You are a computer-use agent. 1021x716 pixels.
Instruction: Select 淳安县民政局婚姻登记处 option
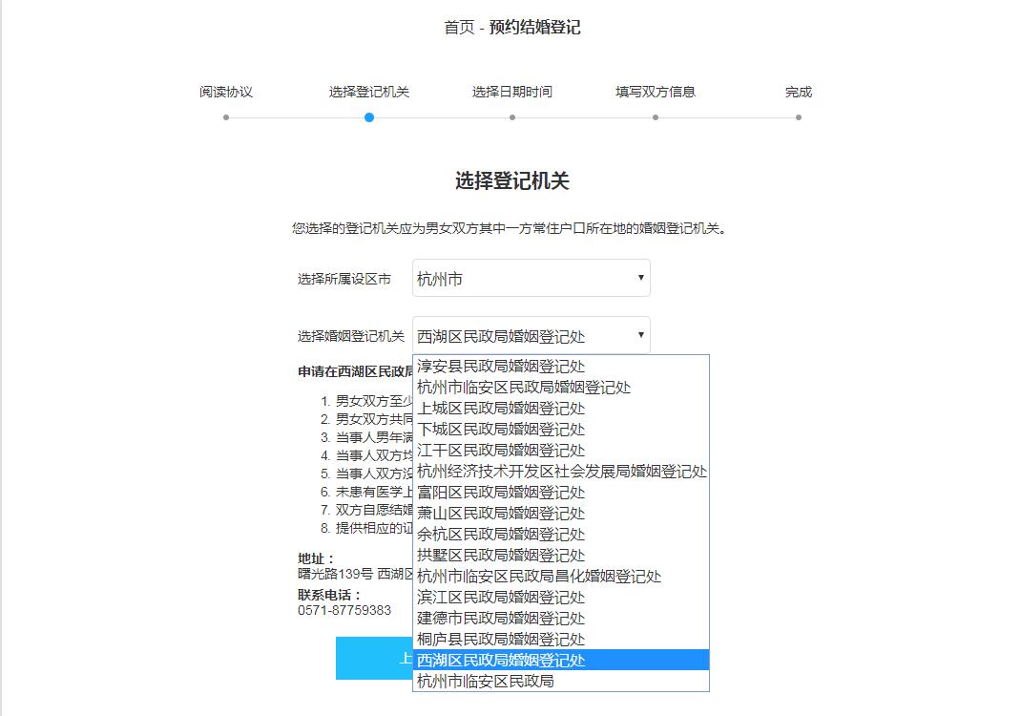[561, 367]
